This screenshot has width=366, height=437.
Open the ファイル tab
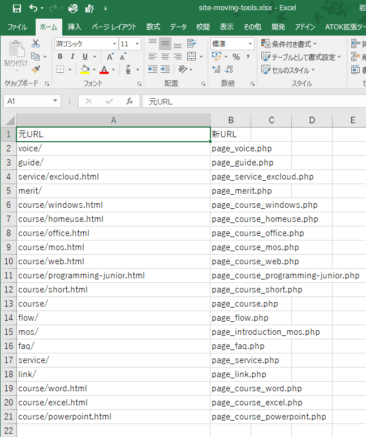point(18,27)
